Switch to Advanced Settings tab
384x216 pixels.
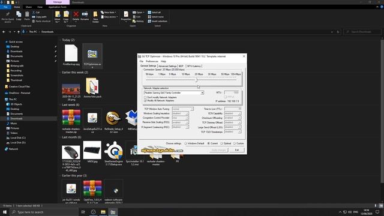(167, 66)
